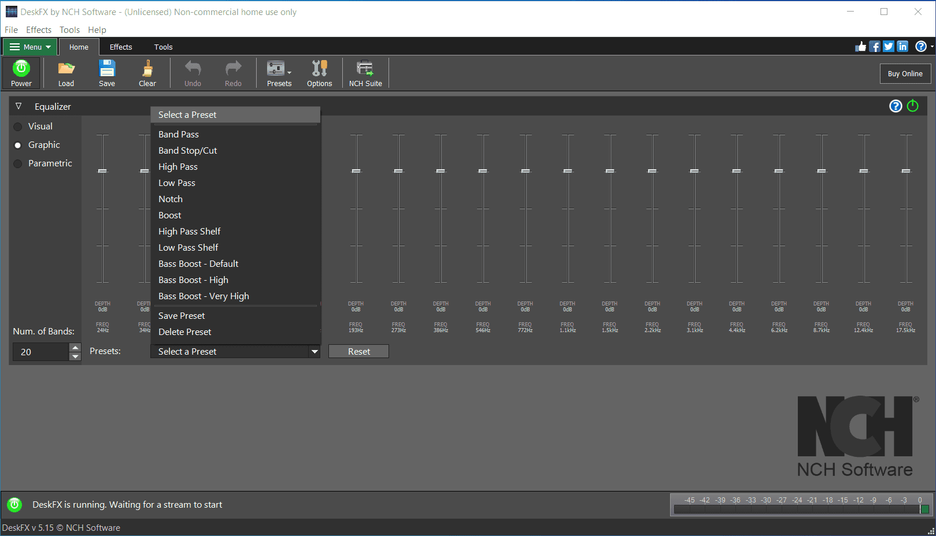The image size is (936, 536).
Task: Choose the Bass Boost - High preset
Action: pyautogui.click(x=235, y=280)
